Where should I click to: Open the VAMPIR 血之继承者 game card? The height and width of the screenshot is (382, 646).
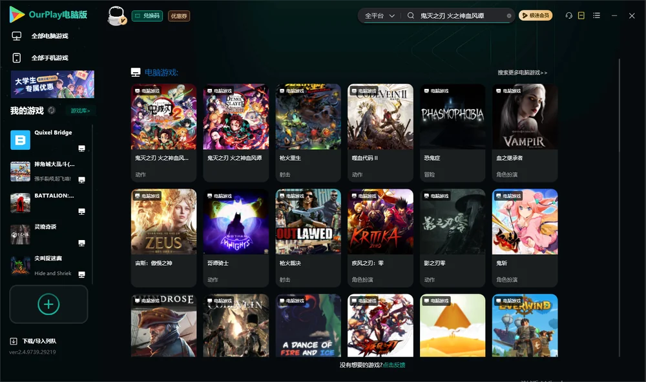[x=525, y=132]
